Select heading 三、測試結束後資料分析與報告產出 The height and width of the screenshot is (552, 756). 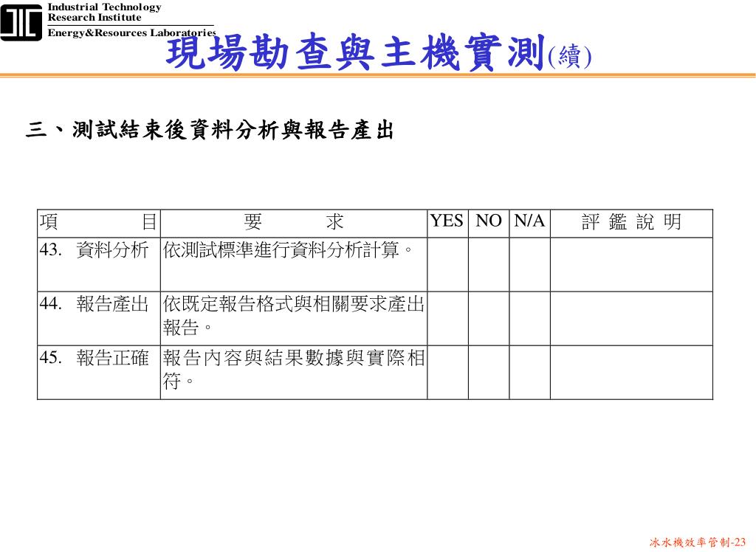[x=210, y=130]
